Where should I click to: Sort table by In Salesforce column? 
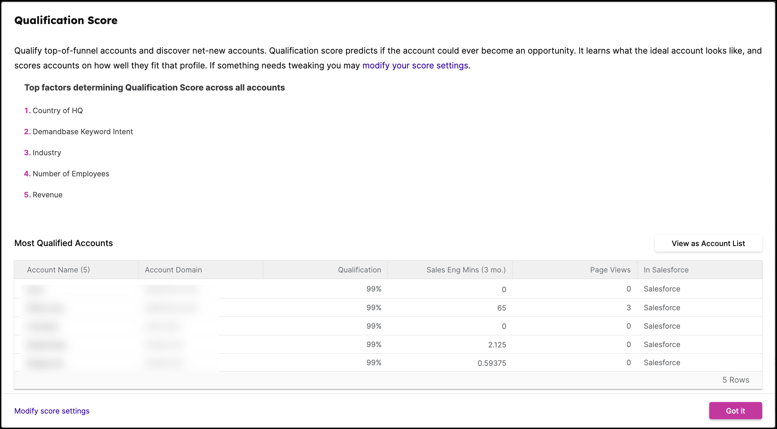point(665,269)
